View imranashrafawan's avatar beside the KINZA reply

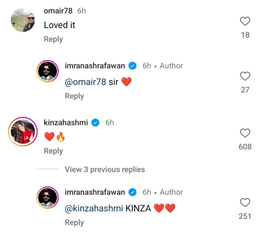tap(47, 198)
